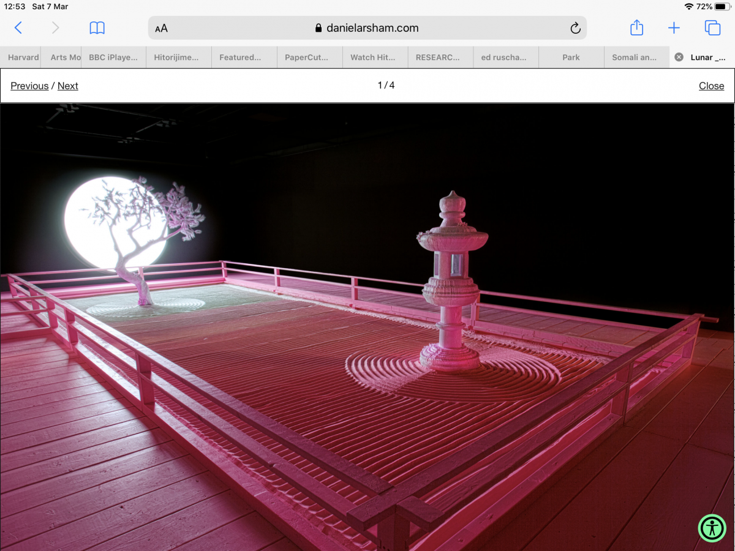This screenshot has width=735, height=551.
Task: Switch to the Harvard tab
Action: (x=23, y=57)
